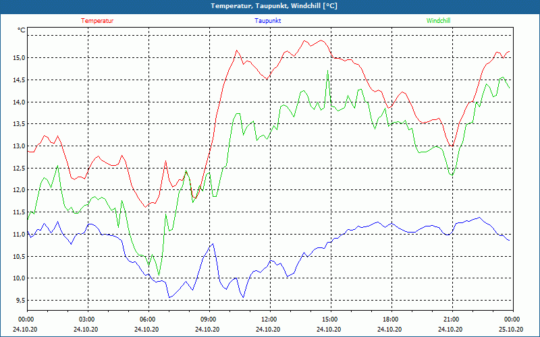
Task: Click the '11,0' y-axis value
Action: point(20,234)
